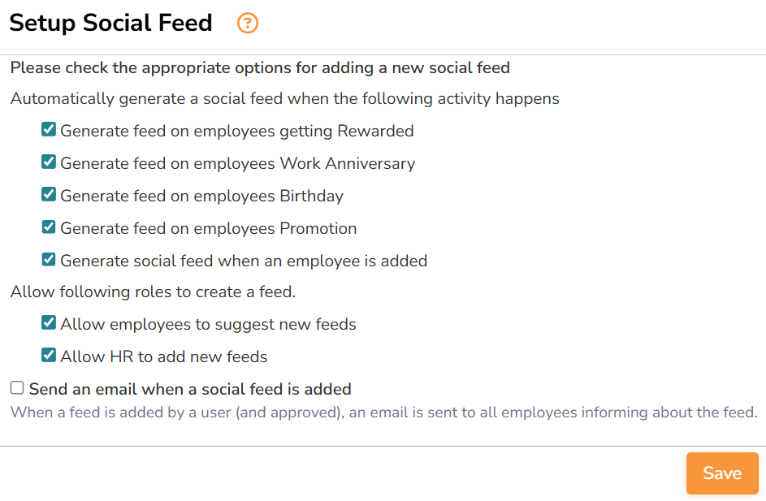The width and height of the screenshot is (766, 501).
Task: Uncheck the employees getting Rewarded checkbox
Action: pyautogui.click(x=49, y=130)
